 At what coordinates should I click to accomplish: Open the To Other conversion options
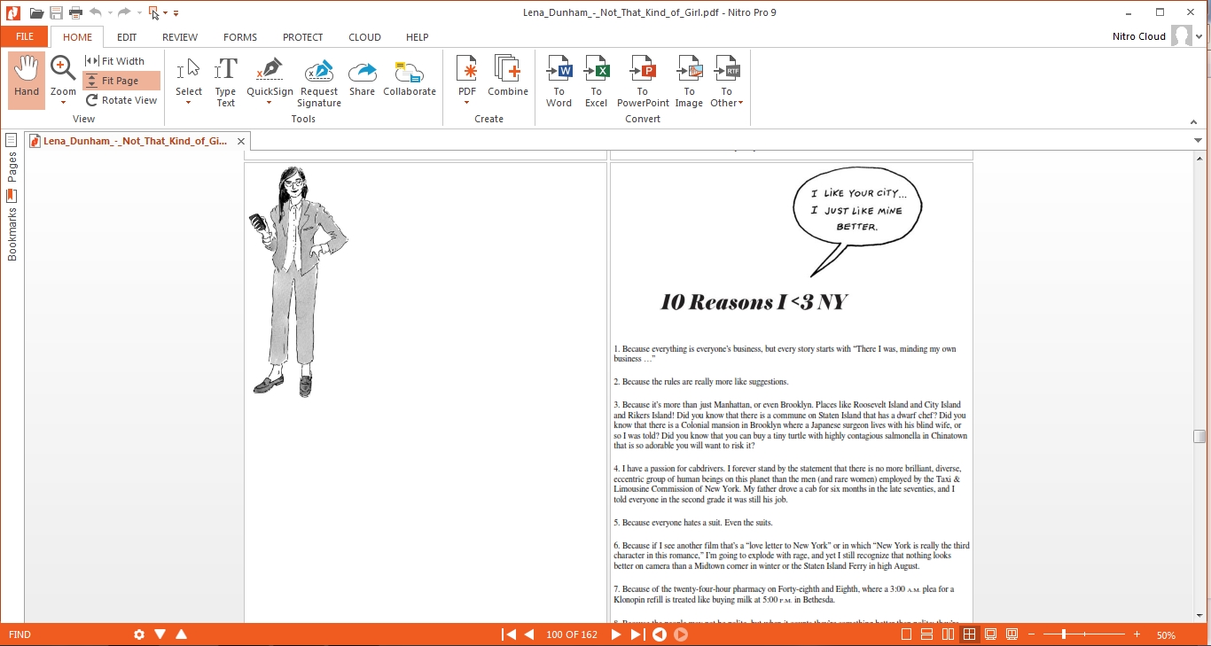[727, 81]
